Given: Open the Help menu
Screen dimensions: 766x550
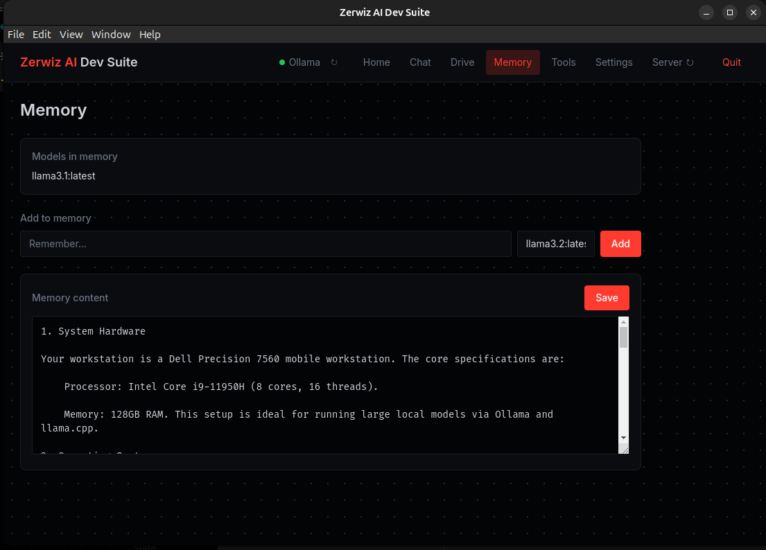Looking at the screenshot, I should [x=150, y=35].
